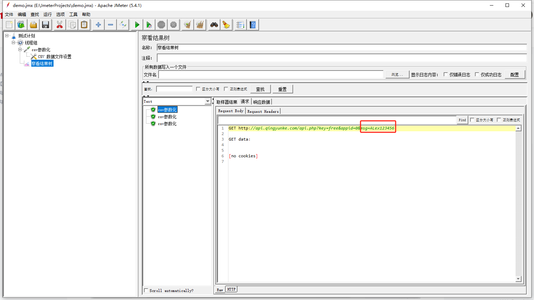Start test without pauses icon
Image resolution: width=534 pixels, height=300 pixels.
click(149, 25)
